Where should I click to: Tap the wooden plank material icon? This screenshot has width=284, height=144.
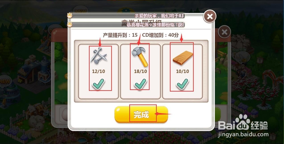(x=183, y=58)
